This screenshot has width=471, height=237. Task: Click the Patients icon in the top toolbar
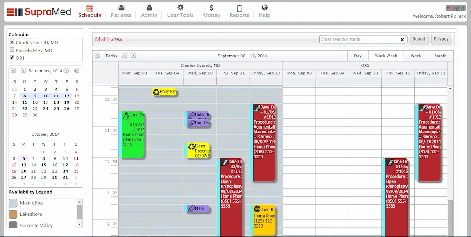pyautogui.click(x=121, y=8)
